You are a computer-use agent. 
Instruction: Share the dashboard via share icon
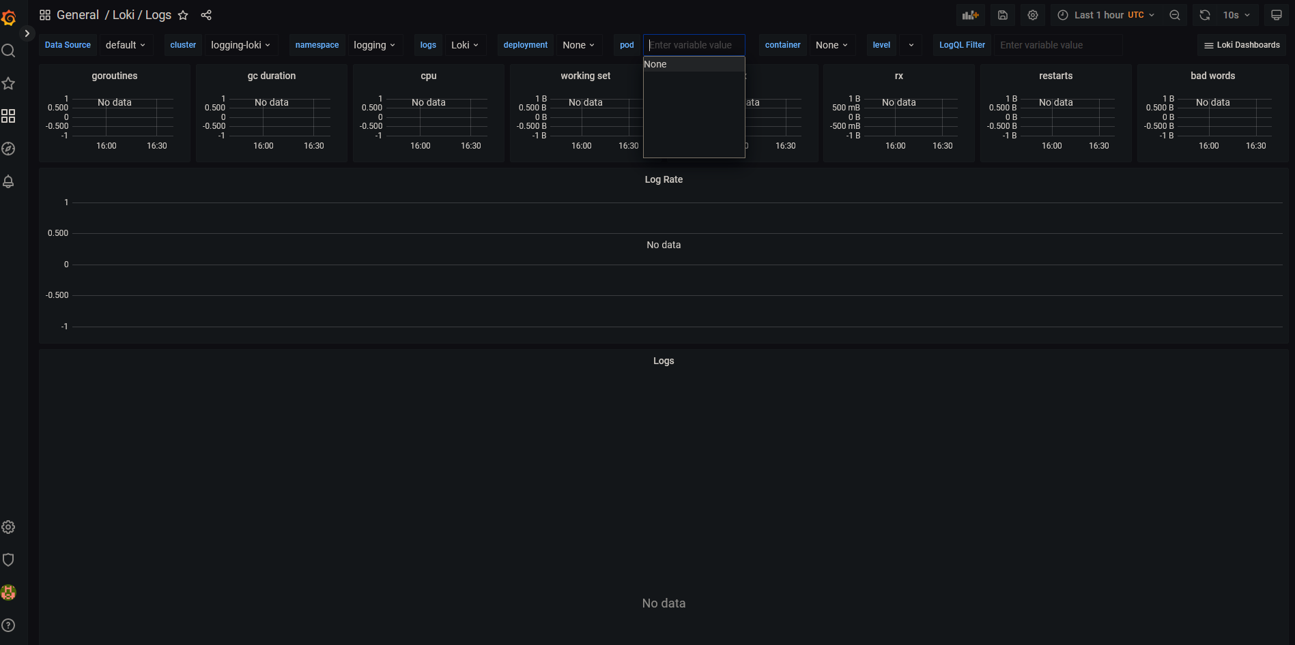coord(206,14)
